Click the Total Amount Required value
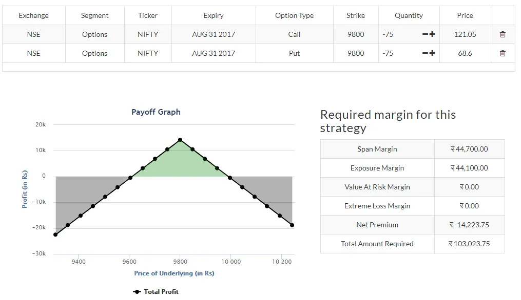Image resolution: width=521 pixels, height=300 pixels. [x=469, y=244]
